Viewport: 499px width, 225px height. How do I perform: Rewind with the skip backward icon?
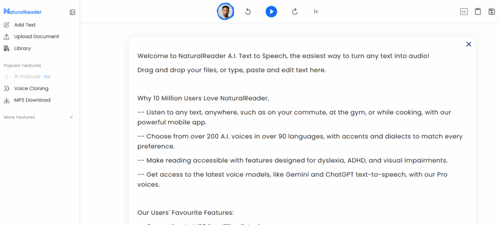pyautogui.click(x=248, y=12)
